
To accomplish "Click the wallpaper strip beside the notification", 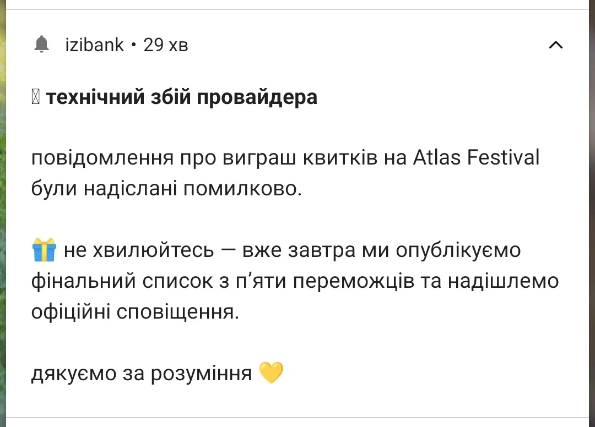I will click(3, 214).
